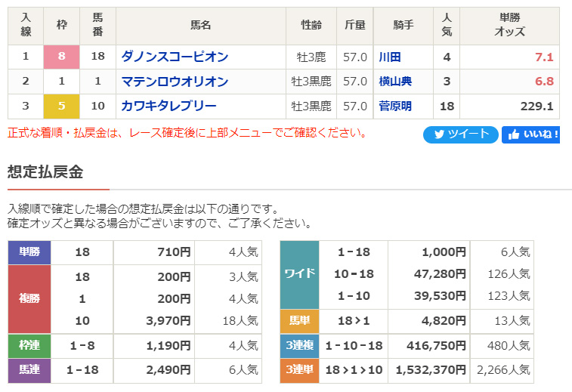
Task: Click the 1,000円 wide payout
Action: pos(444,252)
